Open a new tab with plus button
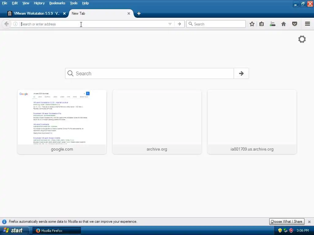Screen dimensions: 314x235 pos(139,13)
